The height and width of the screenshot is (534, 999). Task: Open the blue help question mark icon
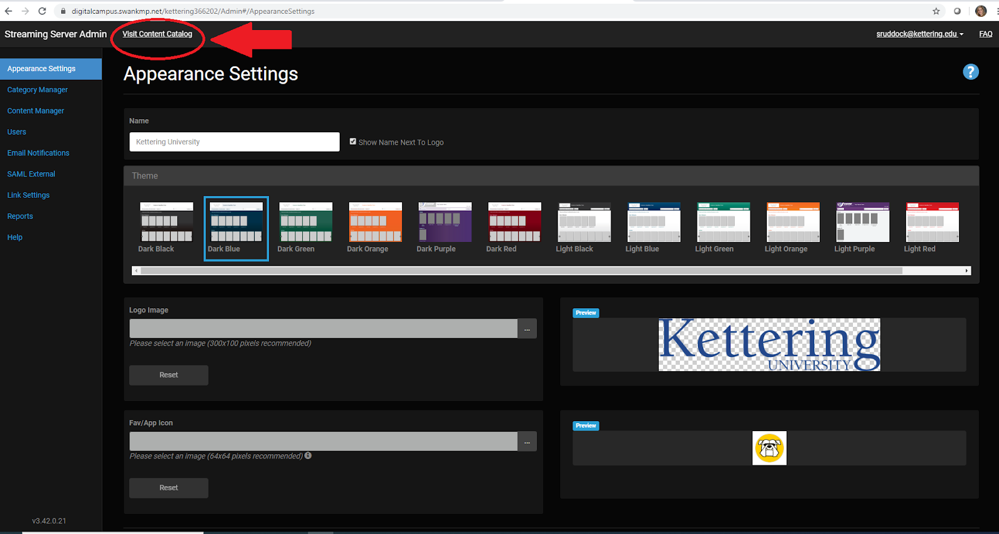coord(970,72)
